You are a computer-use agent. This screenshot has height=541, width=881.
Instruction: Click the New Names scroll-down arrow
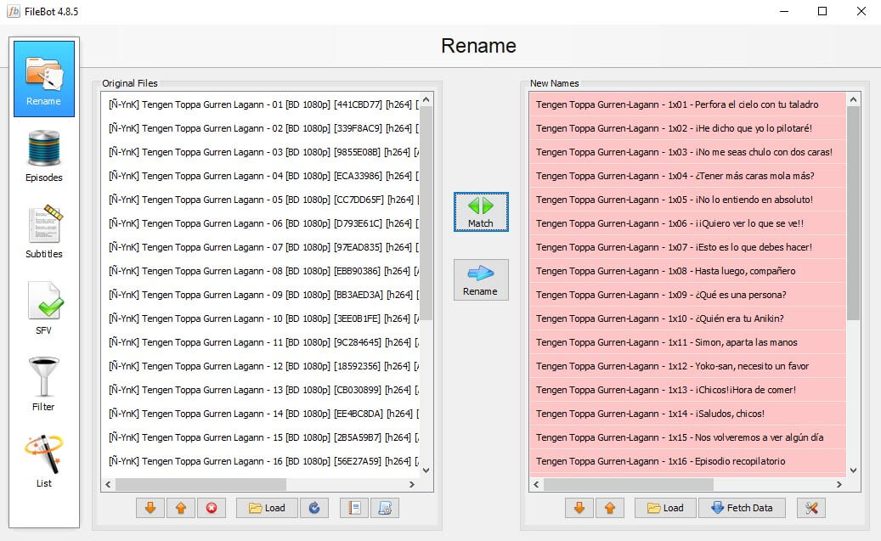pyautogui.click(x=854, y=471)
